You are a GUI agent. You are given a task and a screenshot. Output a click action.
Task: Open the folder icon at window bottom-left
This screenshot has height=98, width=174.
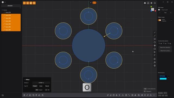(x=3, y=95)
